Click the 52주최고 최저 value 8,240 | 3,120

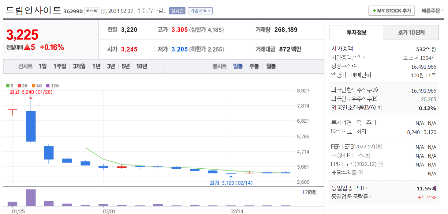(422, 132)
